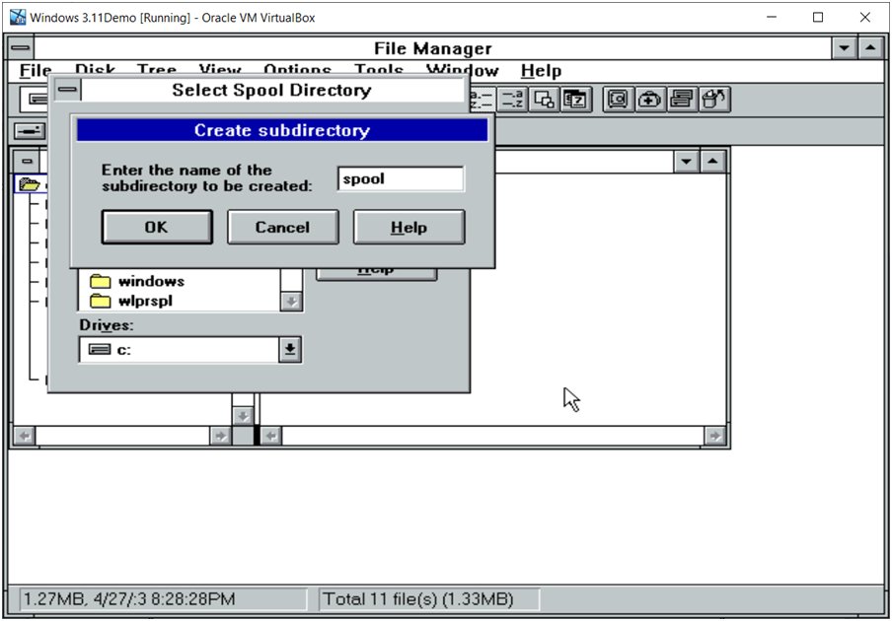Click the VirtualBox window title icon
Image resolution: width=892 pixels, height=621 pixels.
point(17,17)
